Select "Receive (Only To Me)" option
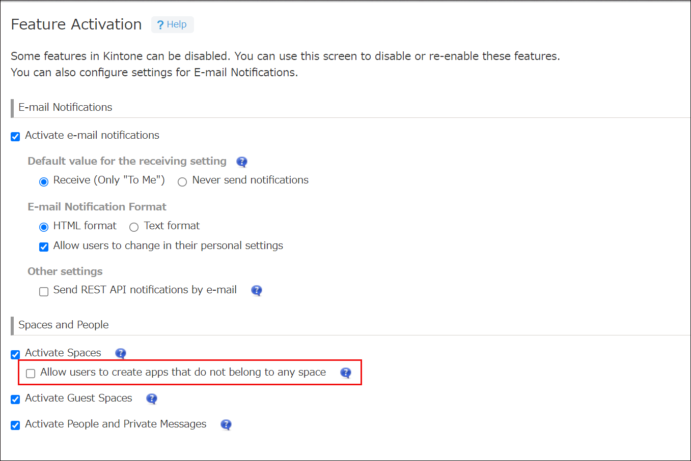The image size is (691, 461). point(44,181)
